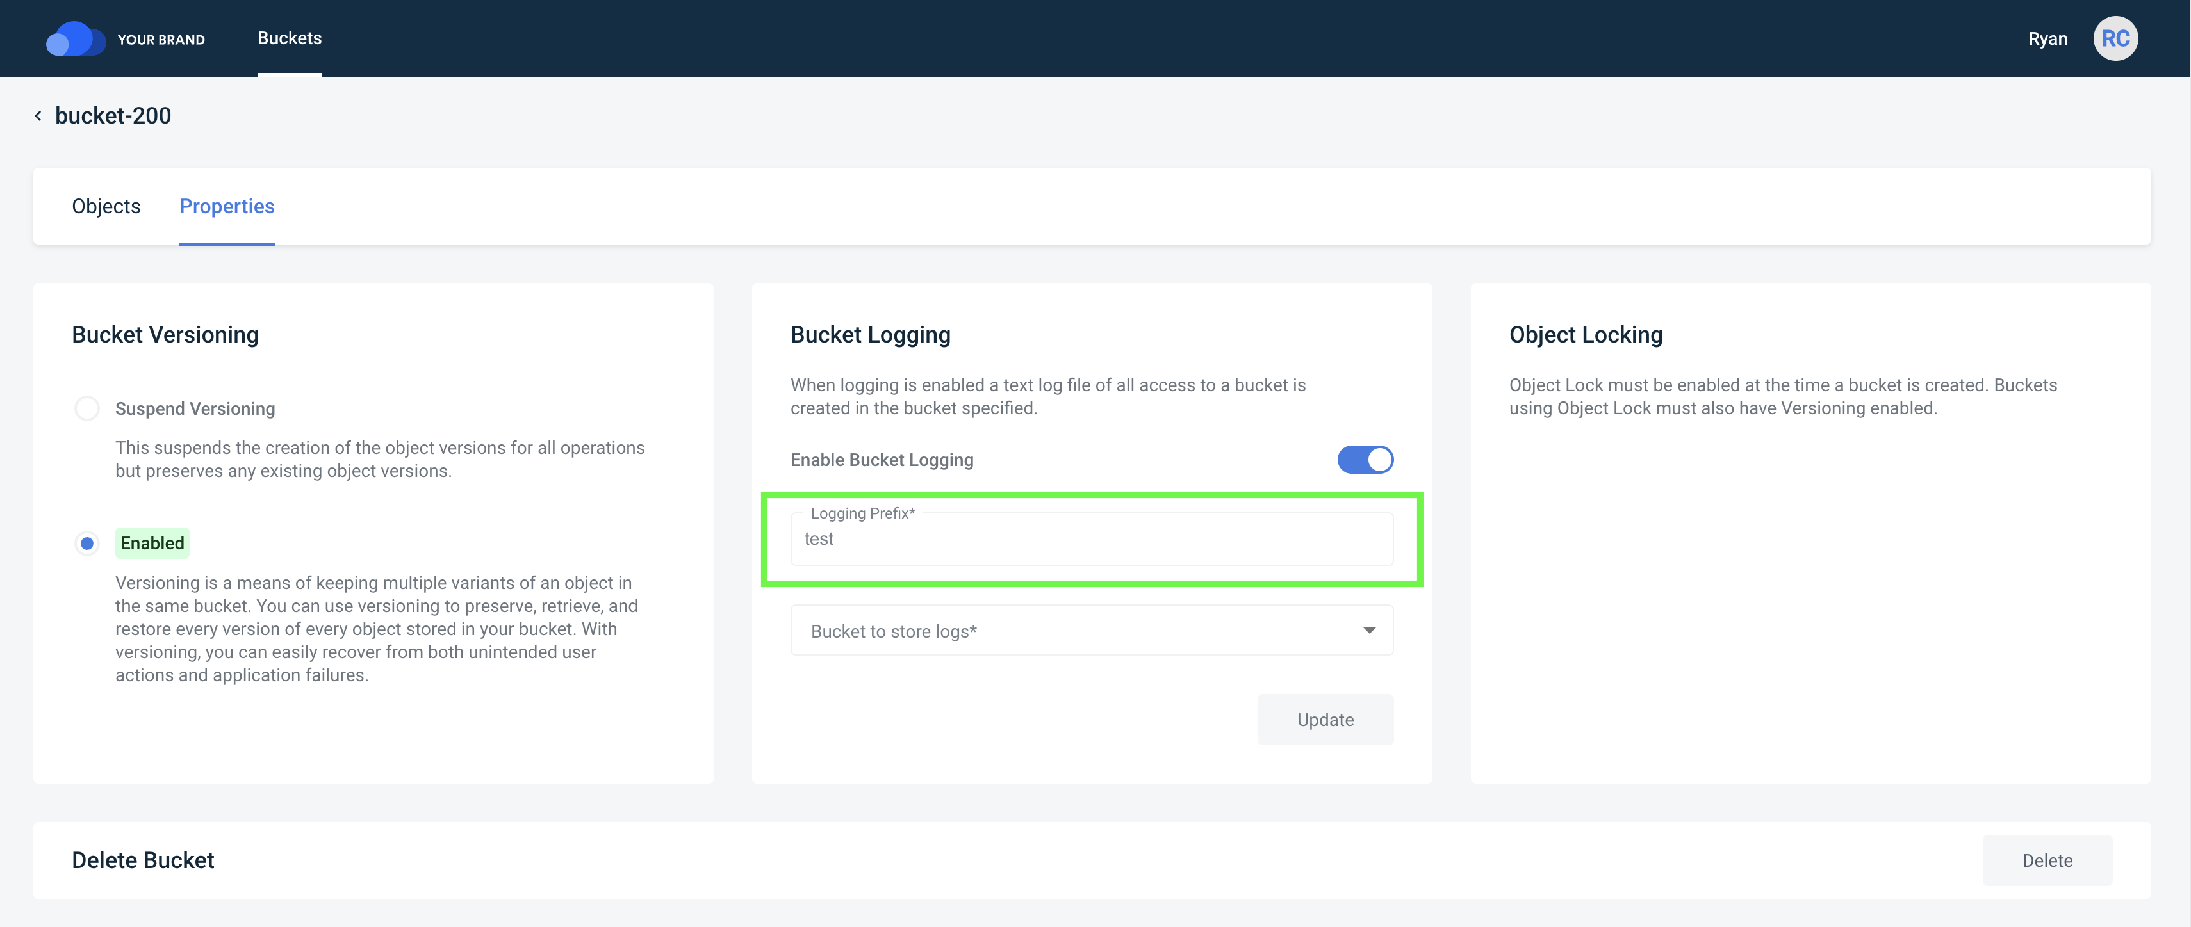
Task: Click the Logging Prefix input field
Action: (1091, 540)
